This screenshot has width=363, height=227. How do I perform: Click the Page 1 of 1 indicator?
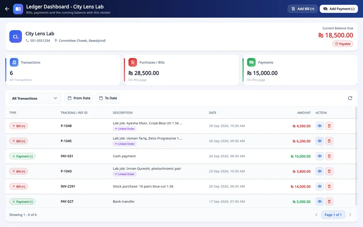333,215
